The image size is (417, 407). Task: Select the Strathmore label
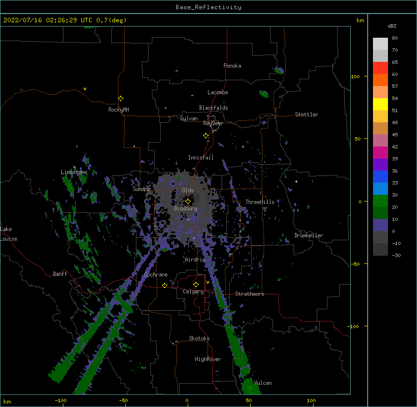pos(250,294)
